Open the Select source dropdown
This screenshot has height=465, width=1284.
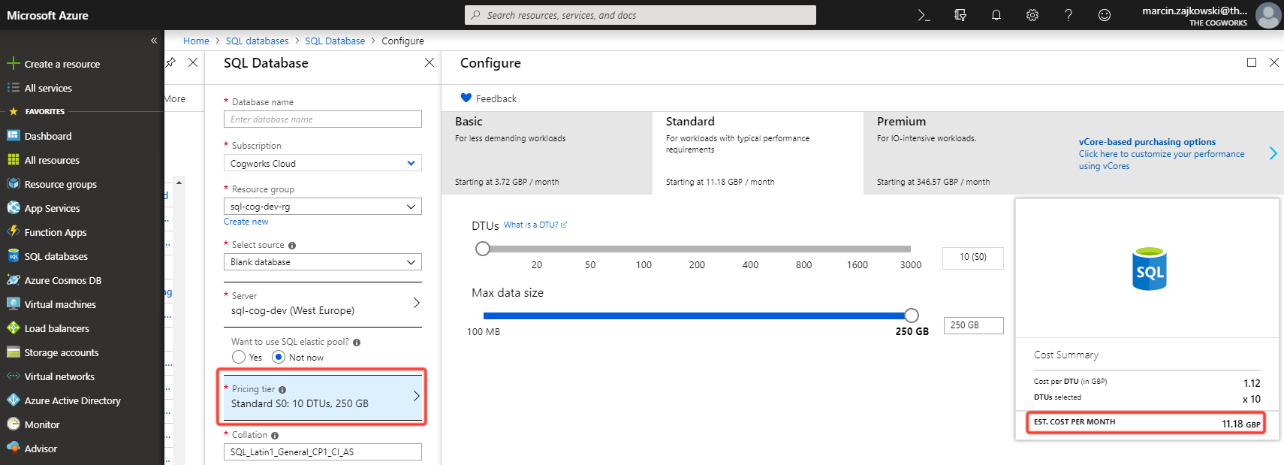click(x=323, y=262)
